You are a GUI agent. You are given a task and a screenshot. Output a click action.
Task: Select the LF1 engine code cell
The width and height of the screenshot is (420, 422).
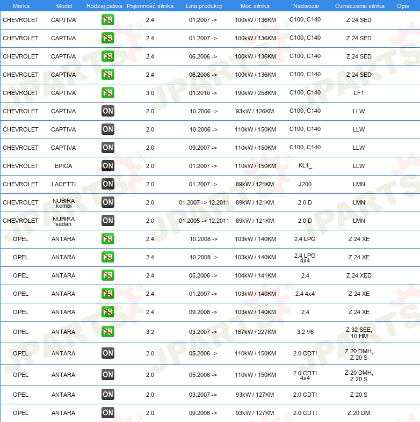pyautogui.click(x=359, y=93)
